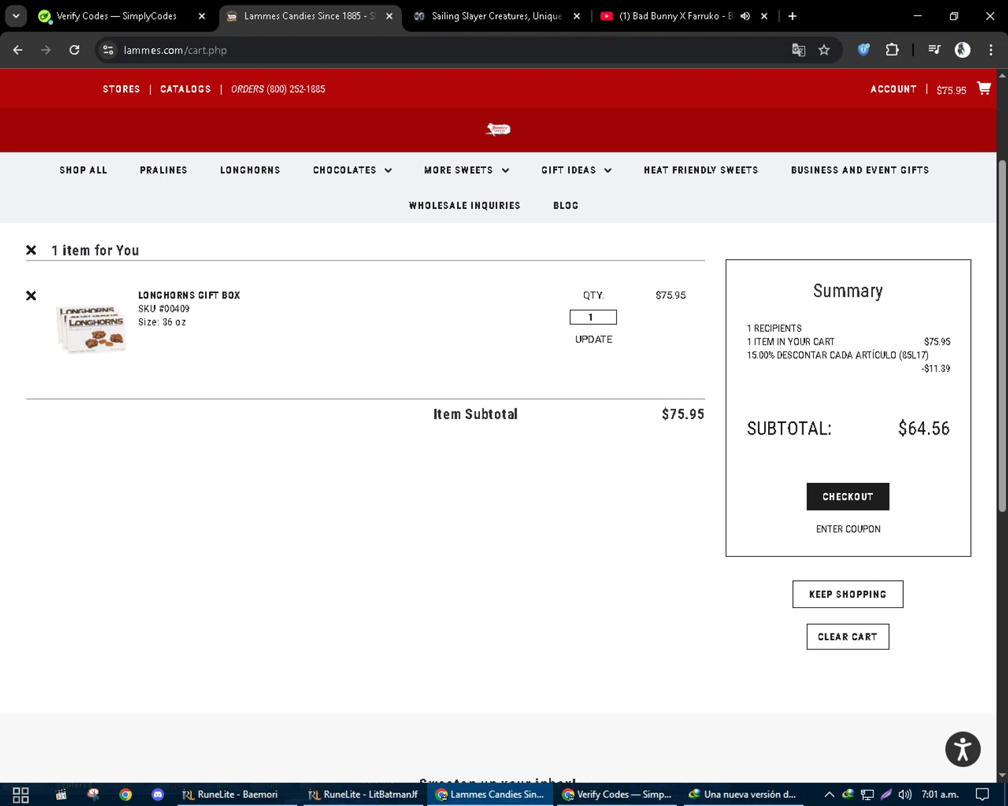Switch to the Bad Bunny YouTube tab
The height and width of the screenshot is (806, 1008).
coord(675,16)
